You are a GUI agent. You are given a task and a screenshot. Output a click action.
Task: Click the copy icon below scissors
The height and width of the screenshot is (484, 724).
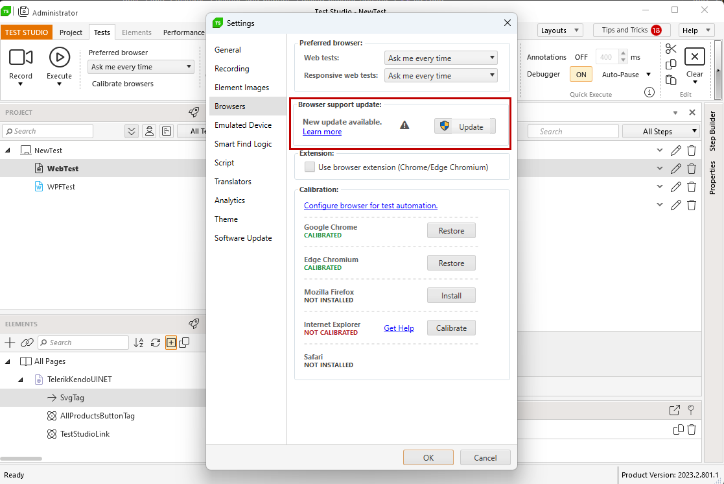click(x=671, y=64)
